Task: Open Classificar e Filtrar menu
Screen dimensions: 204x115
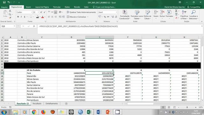Action: [184, 15]
